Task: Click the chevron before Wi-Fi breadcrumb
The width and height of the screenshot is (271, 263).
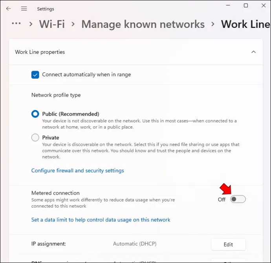Action: point(31,24)
